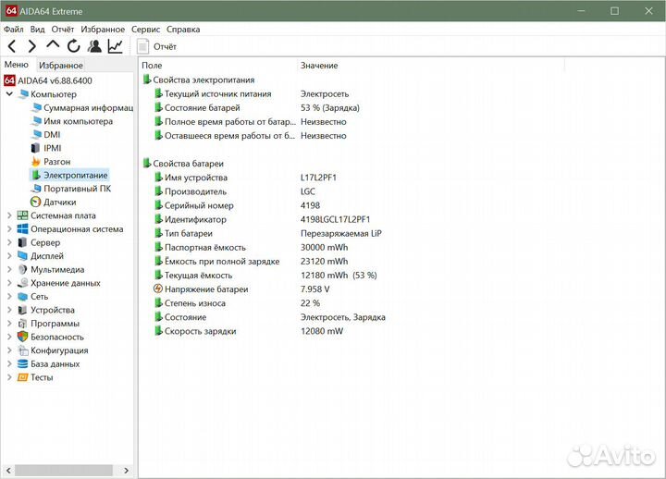666x479 pixels.
Task: Click the Forward navigation arrow
Action: click(x=32, y=46)
